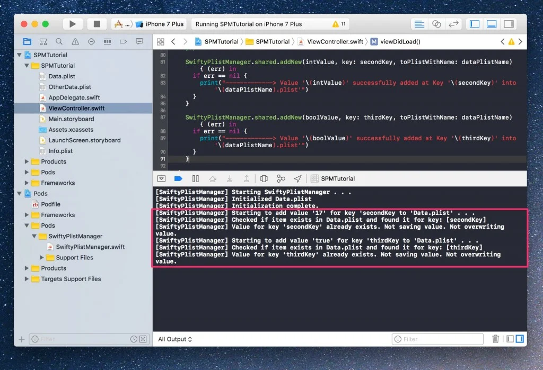
Task: Show the Standard editor
Action: (419, 24)
